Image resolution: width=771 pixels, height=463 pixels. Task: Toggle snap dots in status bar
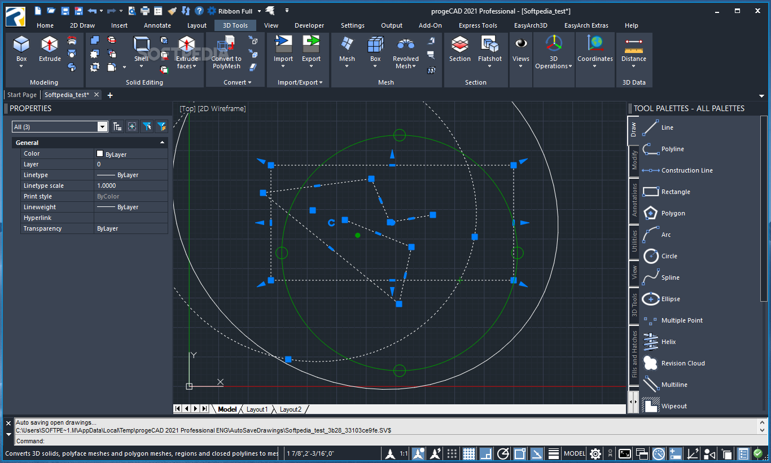(452, 453)
